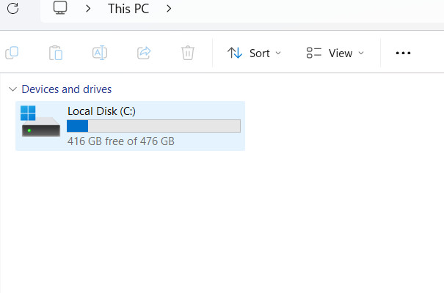
Task: Click the Copy icon in toolbar
Action: click(x=12, y=53)
